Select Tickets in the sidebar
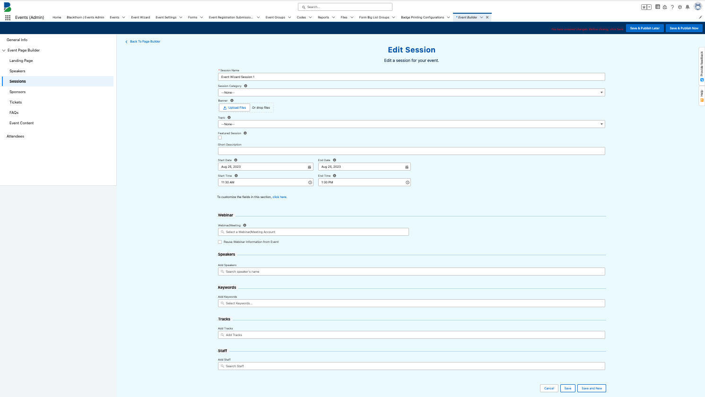Screen dimensions: 705x397 coord(16,103)
